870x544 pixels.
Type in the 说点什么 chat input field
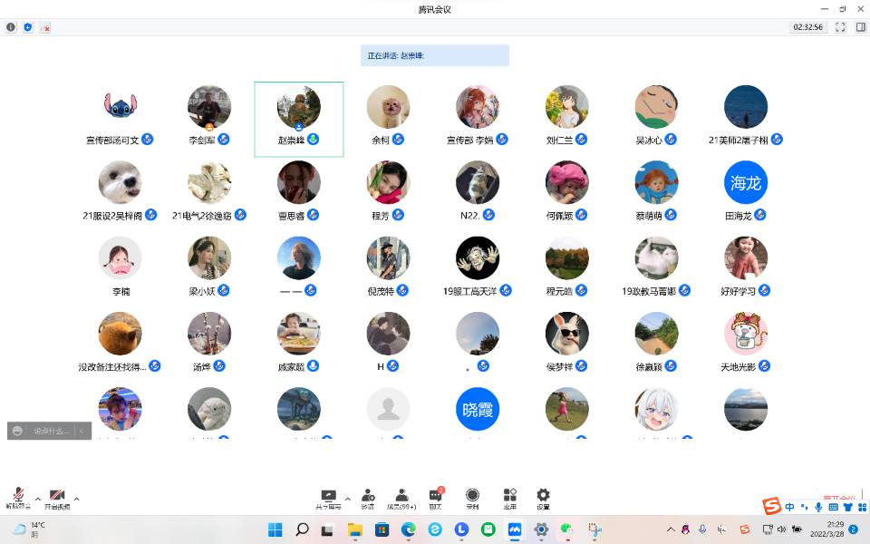pyautogui.click(x=51, y=431)
